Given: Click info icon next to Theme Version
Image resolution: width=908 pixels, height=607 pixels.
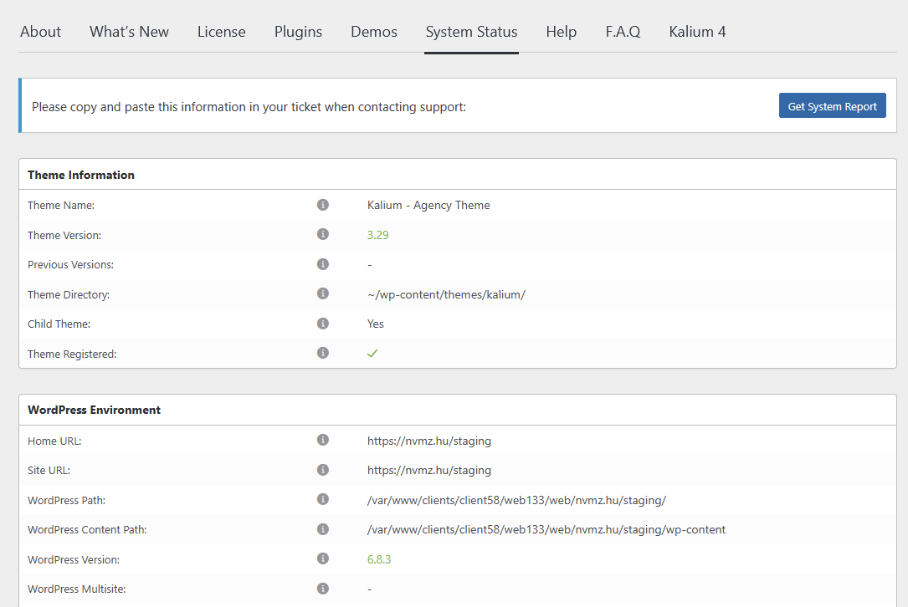Looking at the screenshot, I should coord(323,235).
